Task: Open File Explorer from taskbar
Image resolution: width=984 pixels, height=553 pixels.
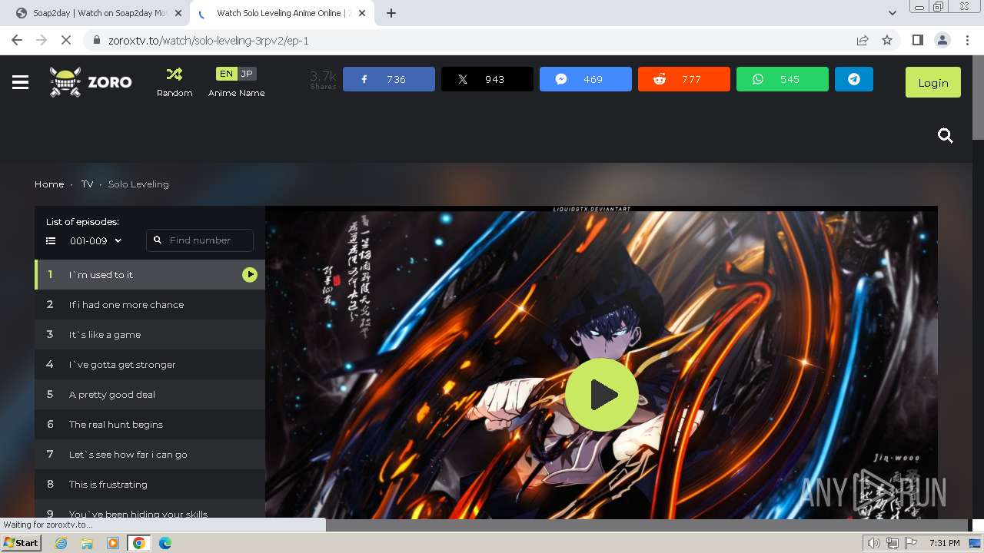Action: 87,543
